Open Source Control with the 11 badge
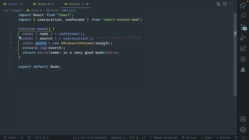Image resolution: width=249 pixels, height=140 pixels. point(243,27)
